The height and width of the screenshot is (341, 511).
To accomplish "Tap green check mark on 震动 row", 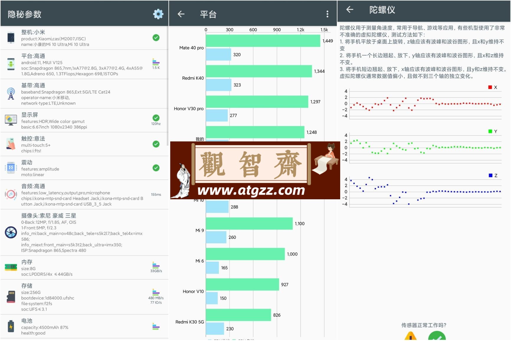I will click(156, 168).
